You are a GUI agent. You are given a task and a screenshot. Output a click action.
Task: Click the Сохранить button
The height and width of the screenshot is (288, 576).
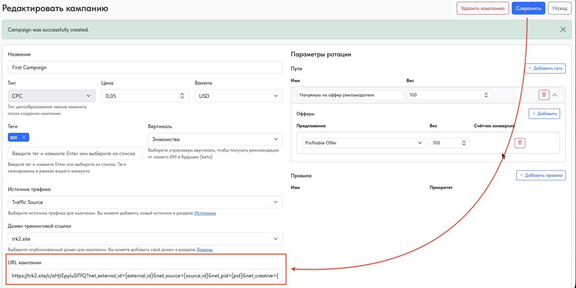point(528,8)
